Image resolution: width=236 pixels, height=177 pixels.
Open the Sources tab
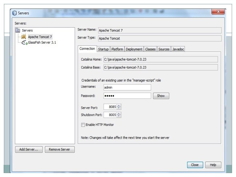[164, 49]
